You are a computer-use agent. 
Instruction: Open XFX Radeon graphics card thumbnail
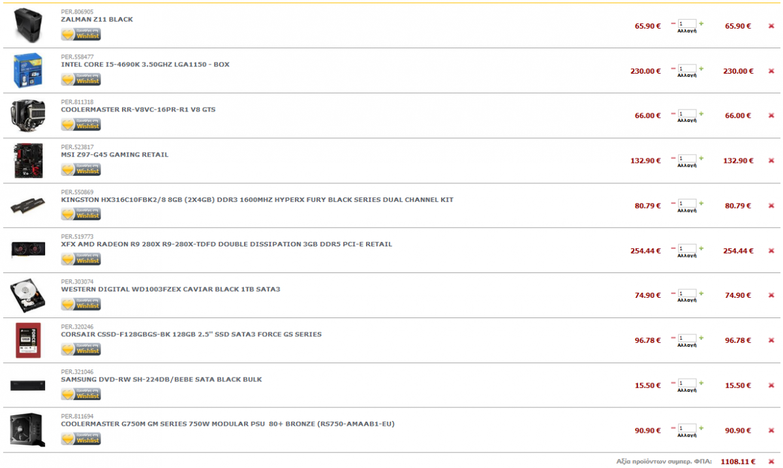pyautogui.click(x=28, y=250)
